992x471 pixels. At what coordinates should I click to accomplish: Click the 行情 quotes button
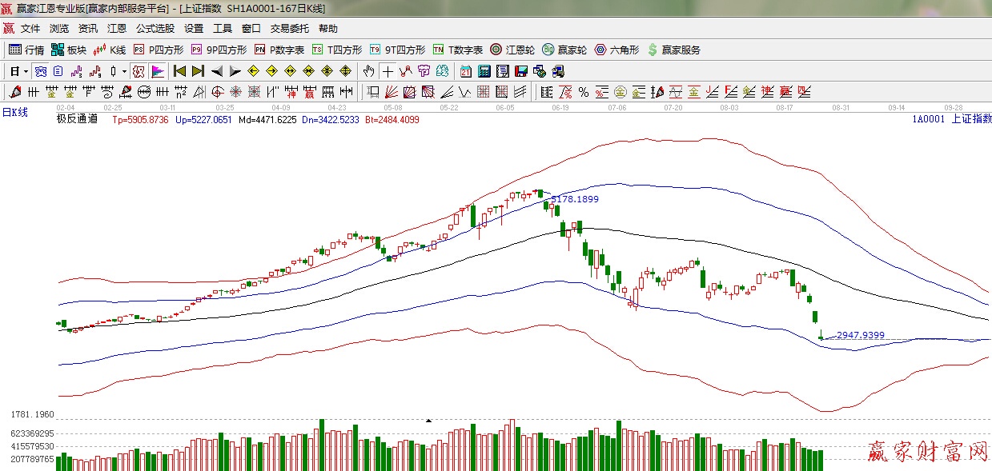(x=26, y=50)
